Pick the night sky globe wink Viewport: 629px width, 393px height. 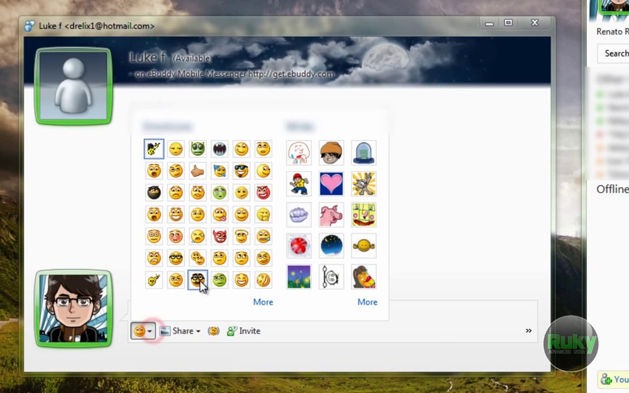coord(331,246)
